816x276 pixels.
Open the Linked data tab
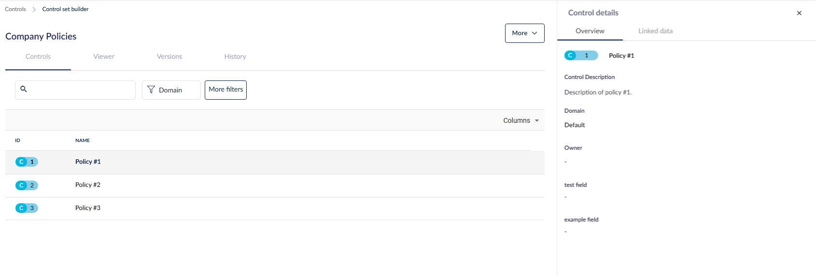point(655,31)
